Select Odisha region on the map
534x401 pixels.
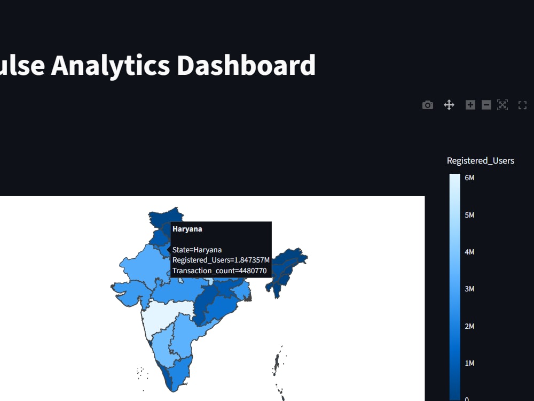[x=219, y=309]
